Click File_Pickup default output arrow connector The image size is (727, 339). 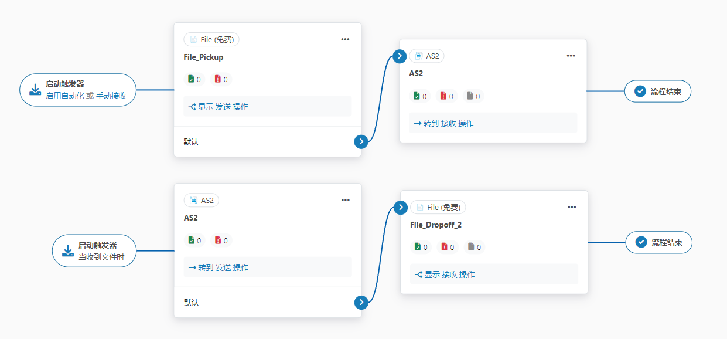361,141
